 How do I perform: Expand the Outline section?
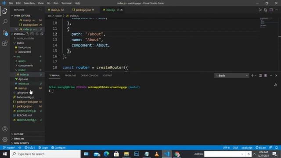point(18,134)
